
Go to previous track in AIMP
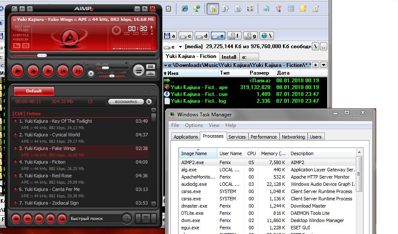click(63, 71)
